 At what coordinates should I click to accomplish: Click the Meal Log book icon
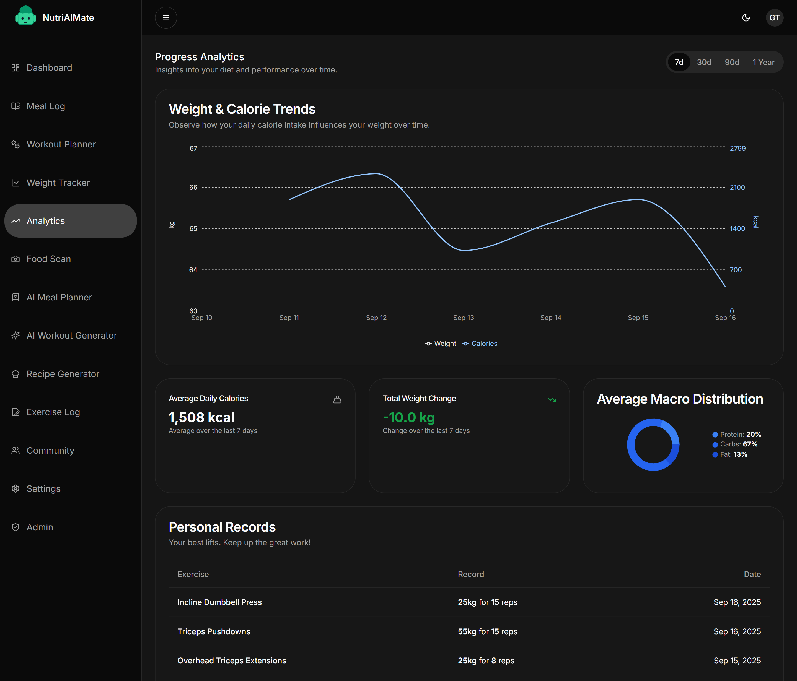tap(15, 106)
